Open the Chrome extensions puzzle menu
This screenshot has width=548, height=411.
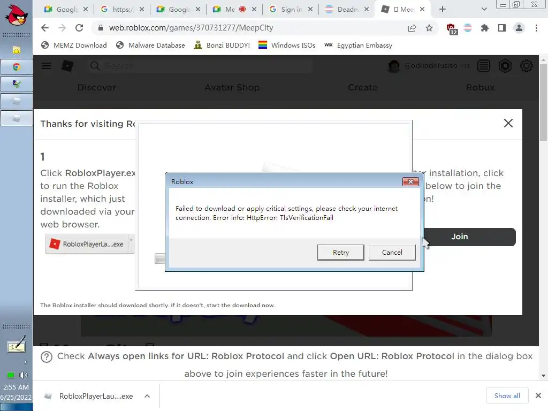click(x=485, y=28)
